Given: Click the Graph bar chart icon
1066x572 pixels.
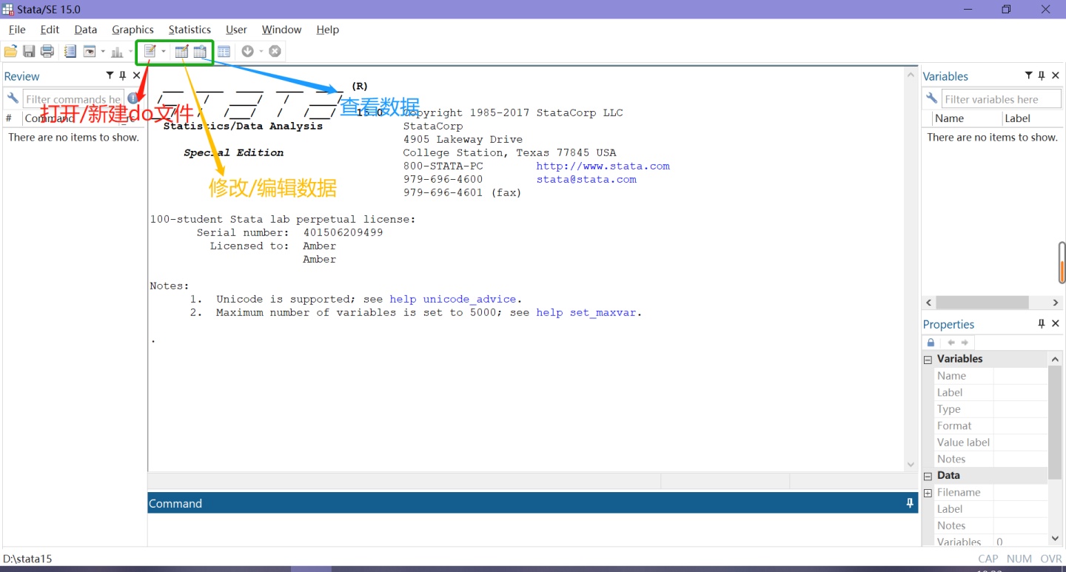Looking at the screenshot, I should pos(117,51).
